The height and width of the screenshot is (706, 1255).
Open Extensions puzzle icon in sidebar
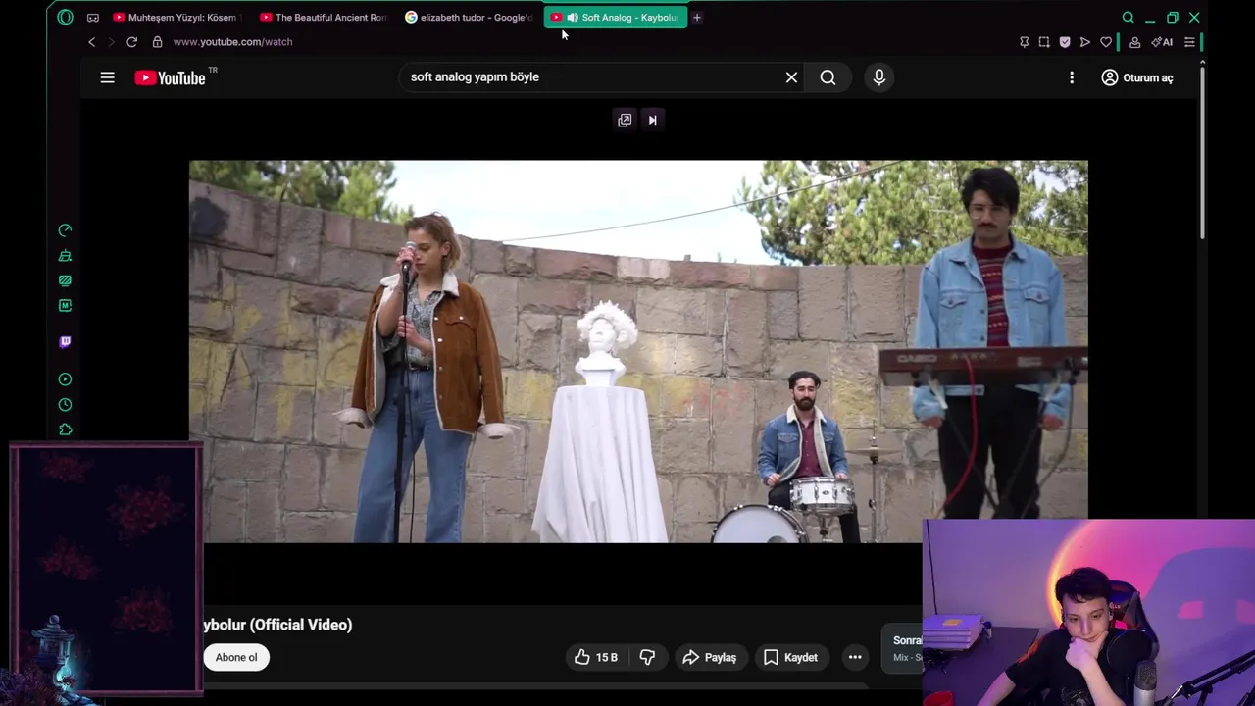65,430
